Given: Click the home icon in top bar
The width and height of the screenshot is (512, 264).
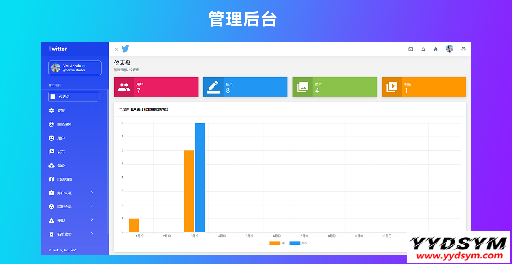Looking at the screenshot, I should pyautogui.click(x=436, y=49).
